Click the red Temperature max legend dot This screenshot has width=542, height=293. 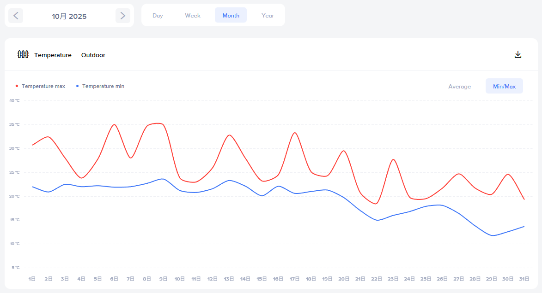click(17, 86)
